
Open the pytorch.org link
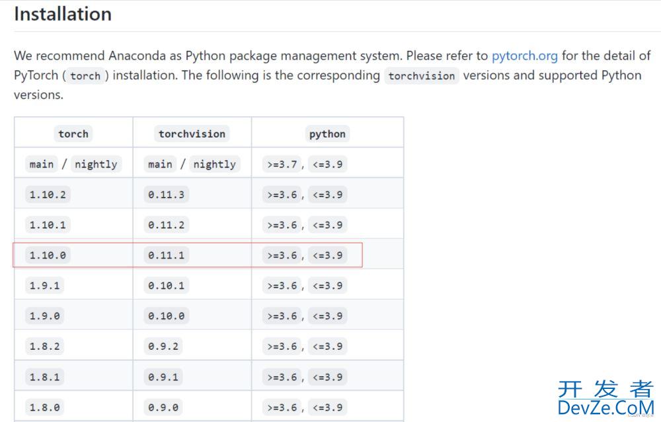click(x=524, y=56)
